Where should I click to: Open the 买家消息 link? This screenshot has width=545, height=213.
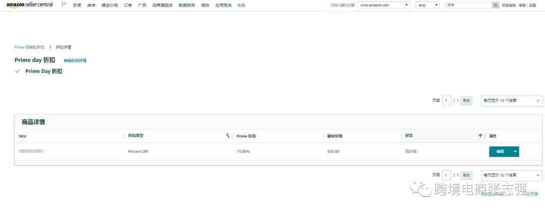[x=509, y=6]
